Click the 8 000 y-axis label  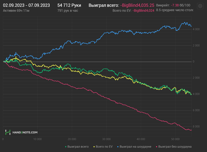[x=196, y=127]
